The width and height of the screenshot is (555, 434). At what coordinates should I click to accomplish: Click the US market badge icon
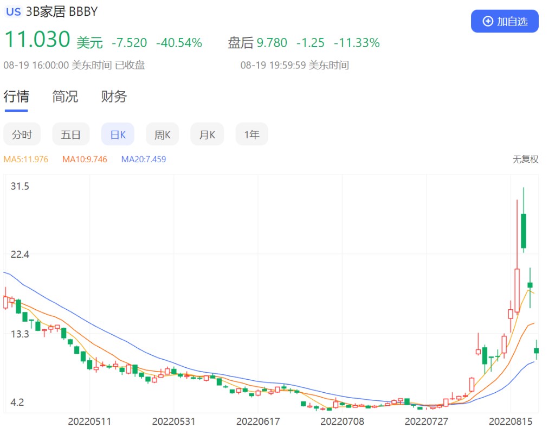click(x=14, y=11)
